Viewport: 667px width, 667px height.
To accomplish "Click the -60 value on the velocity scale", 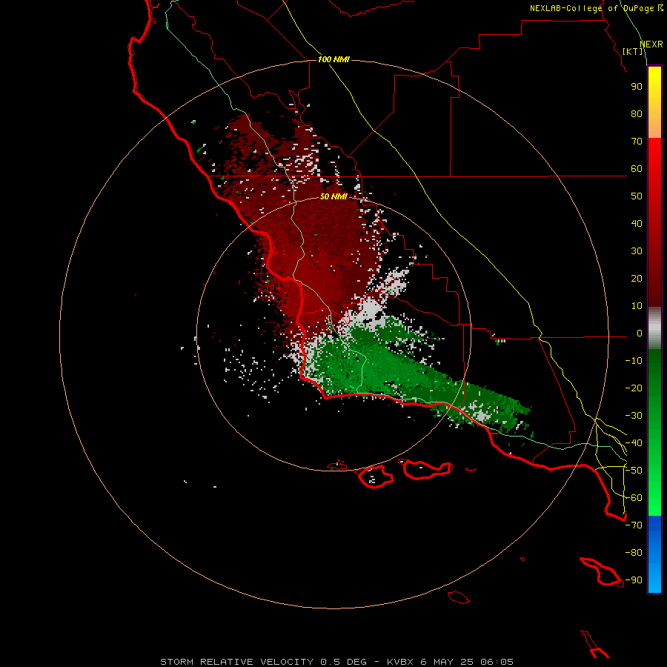I will (634, 498).
